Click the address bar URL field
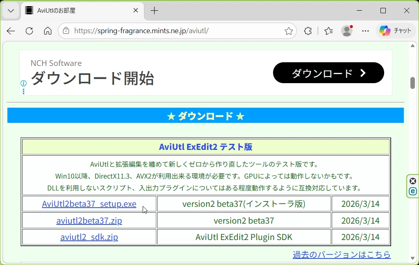Viewport: 419px width, 265px height. 176,31
